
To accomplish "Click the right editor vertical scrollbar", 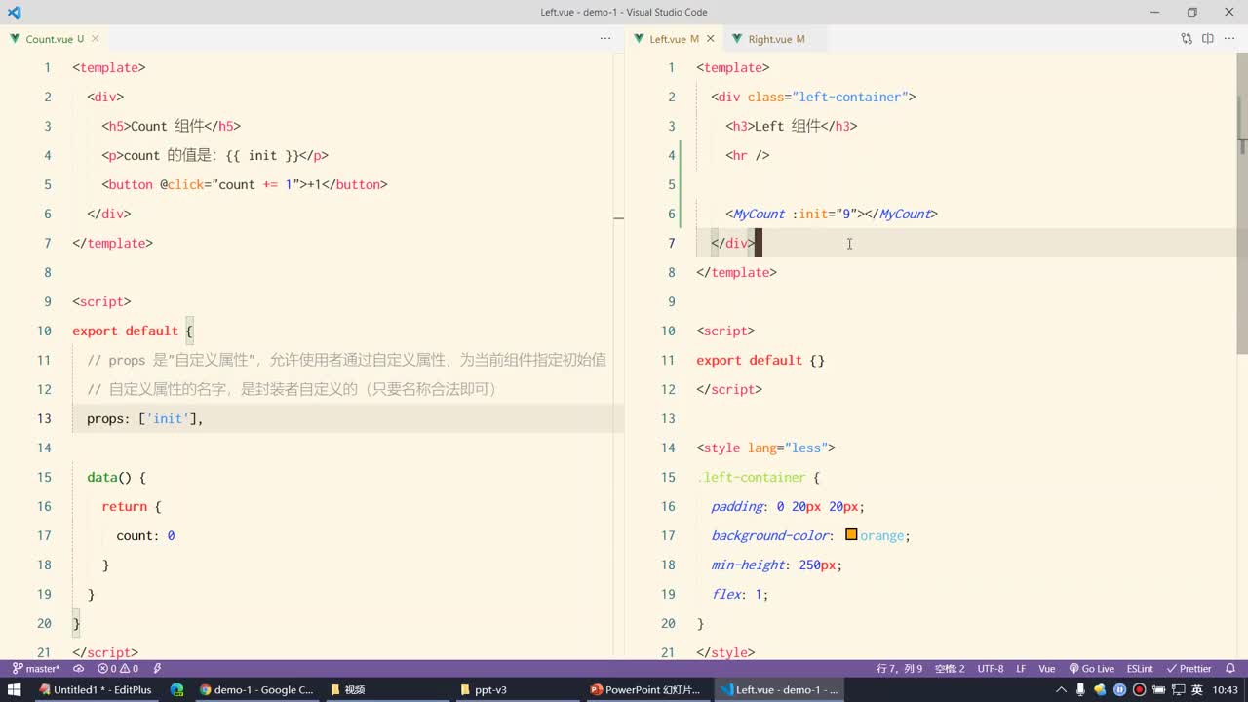I will [x=1242, y=205].
